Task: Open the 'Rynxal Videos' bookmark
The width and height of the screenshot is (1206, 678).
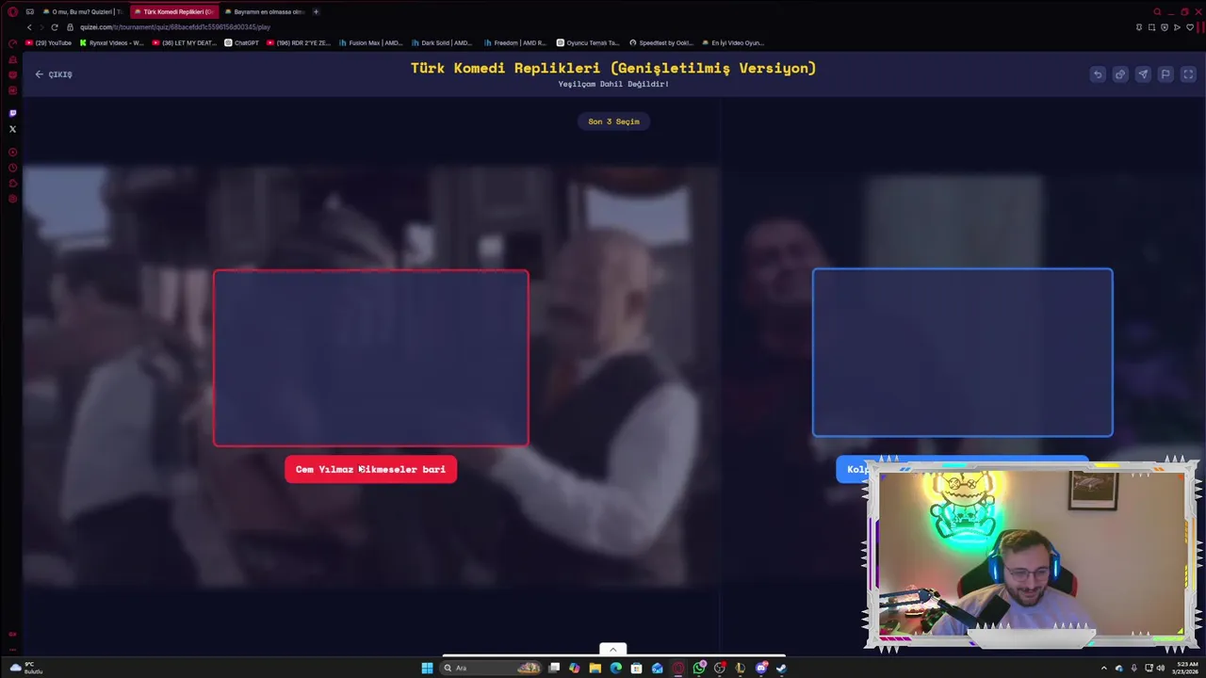Action: (x=112, y=42)
